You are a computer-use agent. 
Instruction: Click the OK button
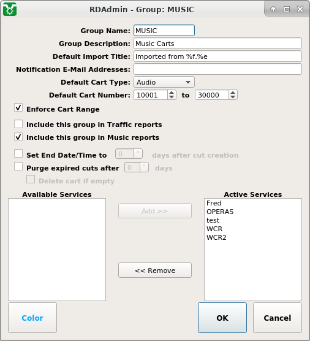(x=222, y=318)
